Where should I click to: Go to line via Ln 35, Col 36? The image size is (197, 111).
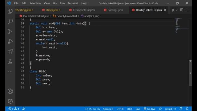click(x=93, y=109)
